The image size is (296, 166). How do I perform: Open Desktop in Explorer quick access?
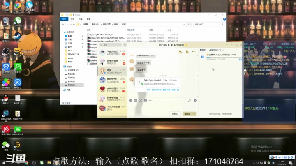click(x=69, y=36)
